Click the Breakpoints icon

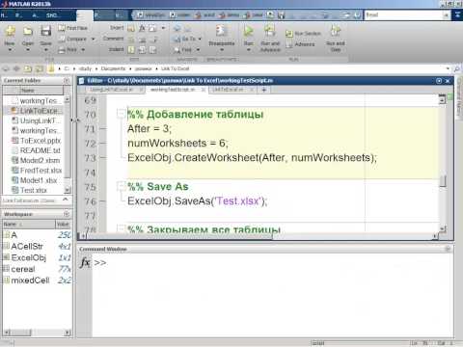pos(221,31)
